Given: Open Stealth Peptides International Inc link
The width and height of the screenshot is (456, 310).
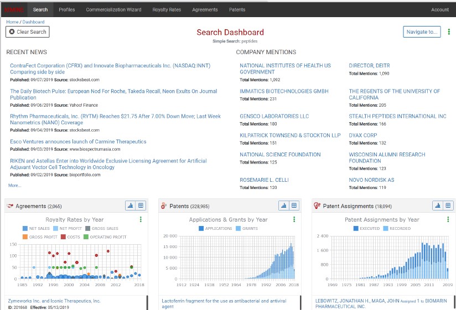Looking at the screenshot, I should click(397, 116).
